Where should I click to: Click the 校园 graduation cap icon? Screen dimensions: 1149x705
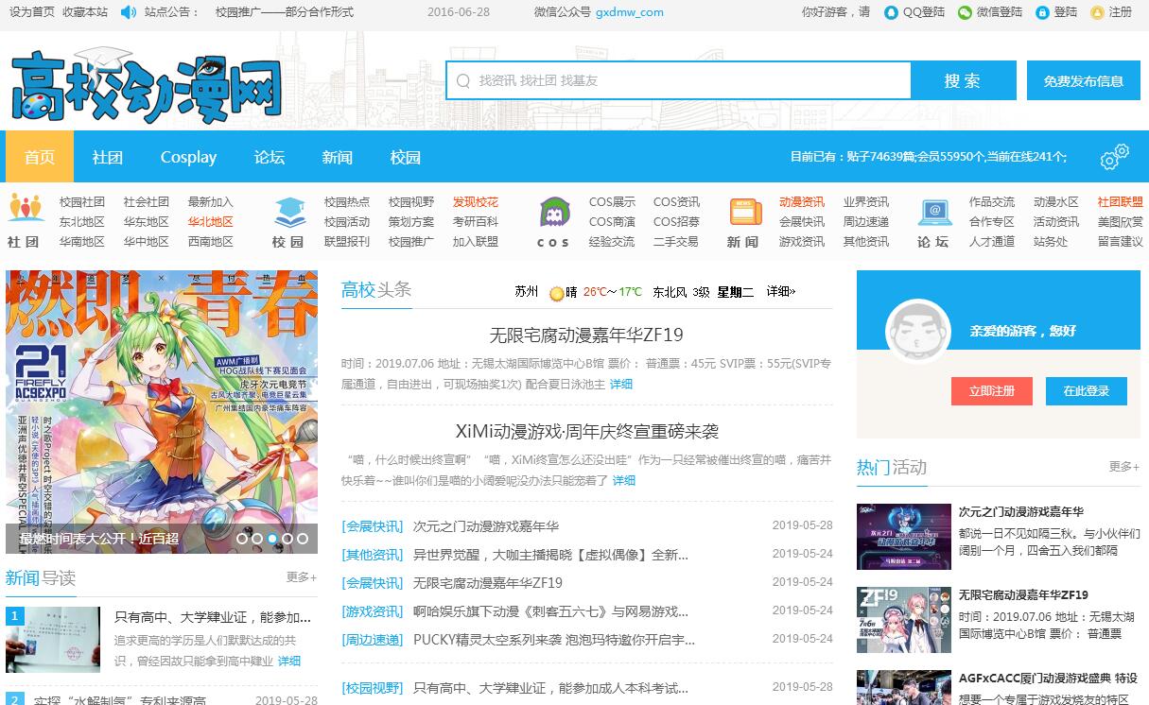289,212
